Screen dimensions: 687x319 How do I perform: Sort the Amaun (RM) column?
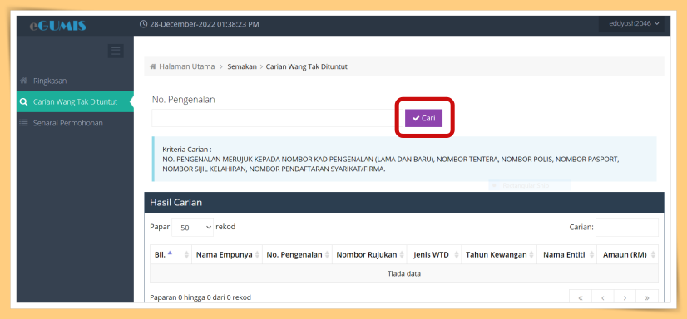[x=627, y=255]
